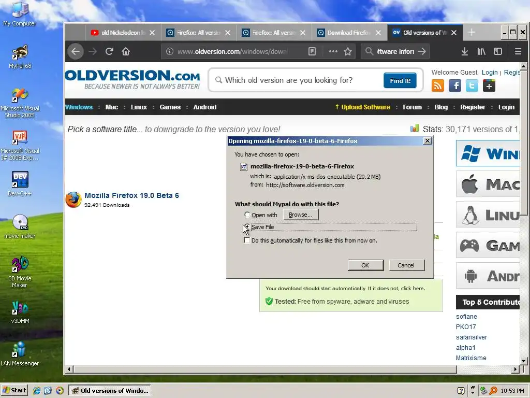530x398 pixels.
Task: Open the Linux site menu item
Action: 139,107
